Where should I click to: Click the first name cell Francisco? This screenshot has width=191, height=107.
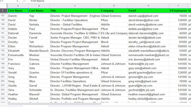pyautogui.click(x=18, y=64)
